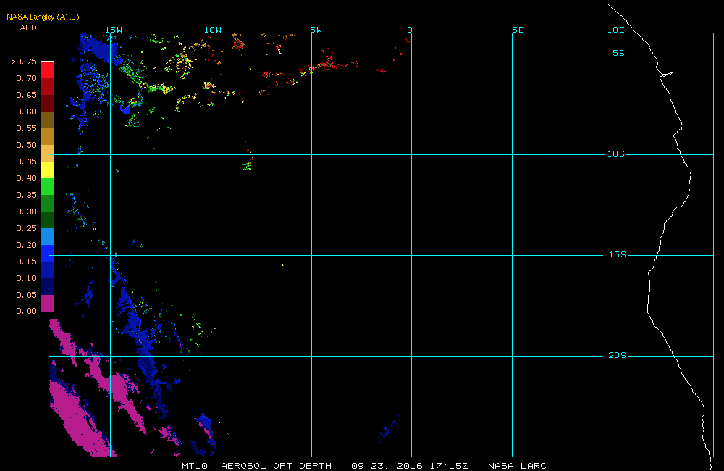
Task: Click the 'AEROSOL OPT DEPTH' caption
Action: (276, 466)
